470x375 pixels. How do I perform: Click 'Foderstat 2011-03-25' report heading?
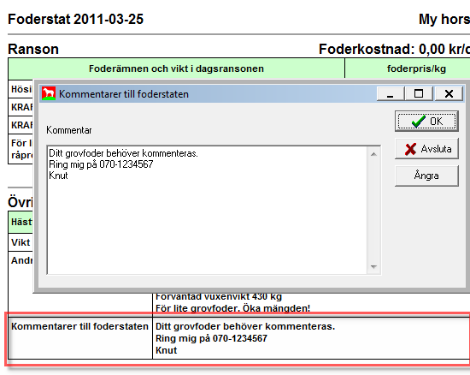click(x=76, y=19)
